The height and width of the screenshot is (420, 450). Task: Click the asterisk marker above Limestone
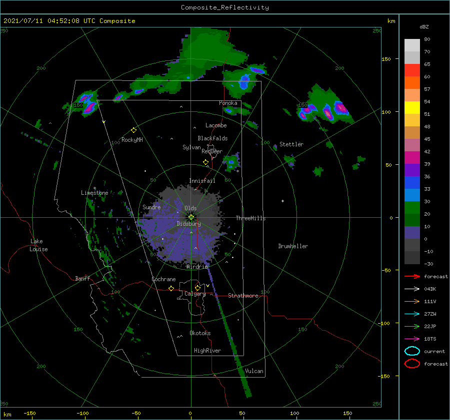click(94, 188)
